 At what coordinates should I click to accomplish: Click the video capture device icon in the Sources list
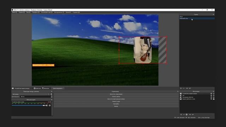point(181,93)
